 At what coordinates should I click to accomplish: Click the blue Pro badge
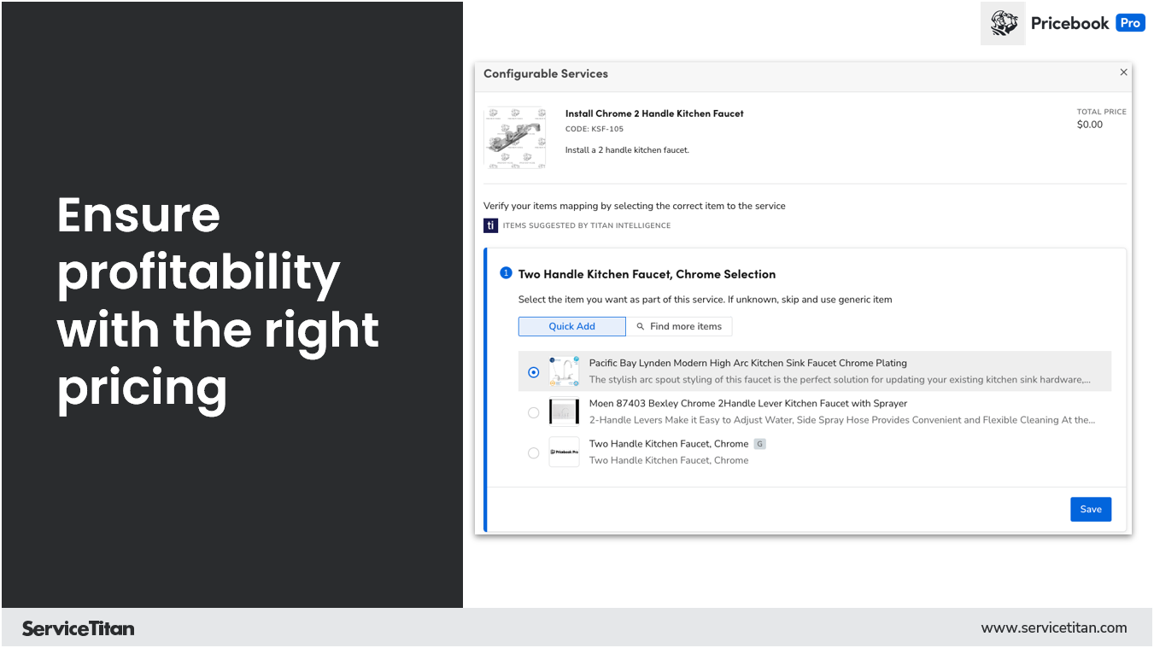(1130, 23)
